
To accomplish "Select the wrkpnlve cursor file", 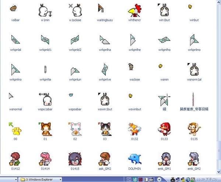I will point(105,69).
